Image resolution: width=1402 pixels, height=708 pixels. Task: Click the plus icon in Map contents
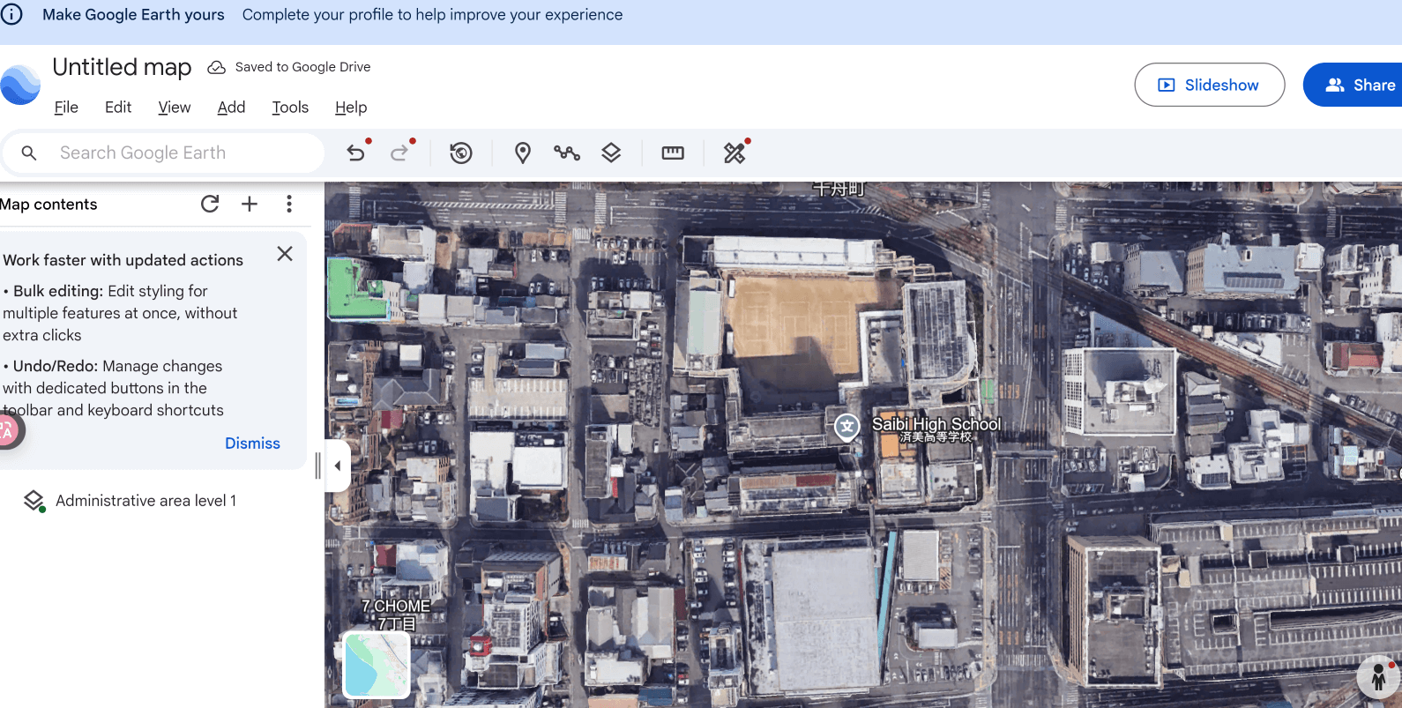point(250,205)
